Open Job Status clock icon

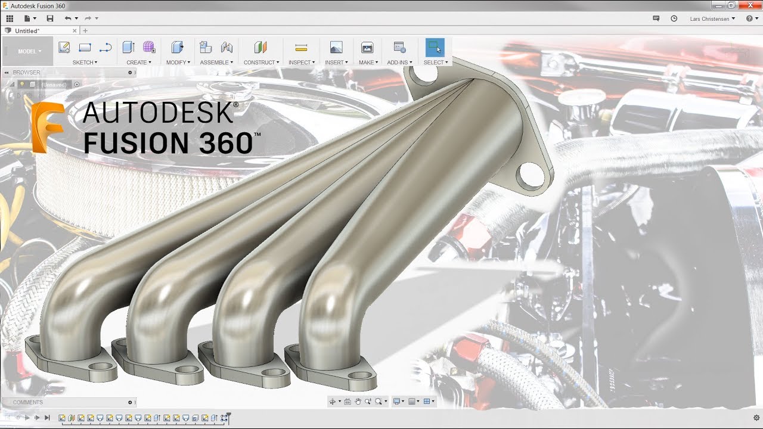click(x=674, y=18)
